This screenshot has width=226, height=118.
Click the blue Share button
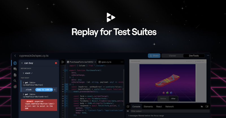coord(154,56)
